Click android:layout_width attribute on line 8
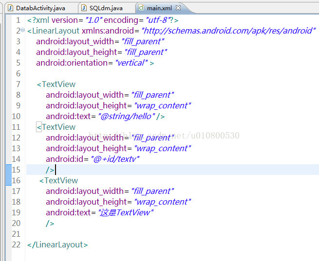319x261 pixels. coord(85,95)
